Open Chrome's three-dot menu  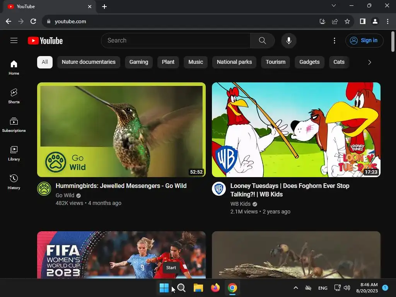click(x=387, y=22)
